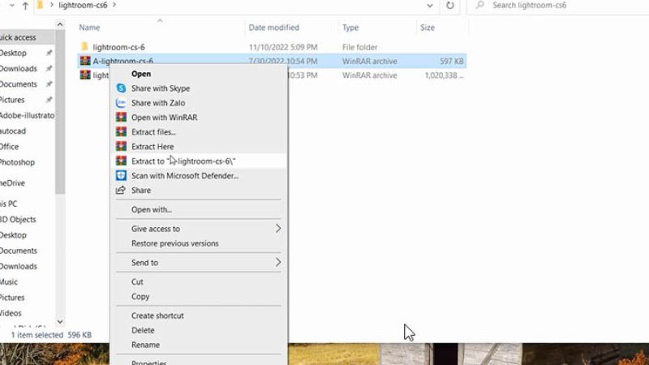Select Restore previous versions
This screenshot has width=649, height=365.
174,243
